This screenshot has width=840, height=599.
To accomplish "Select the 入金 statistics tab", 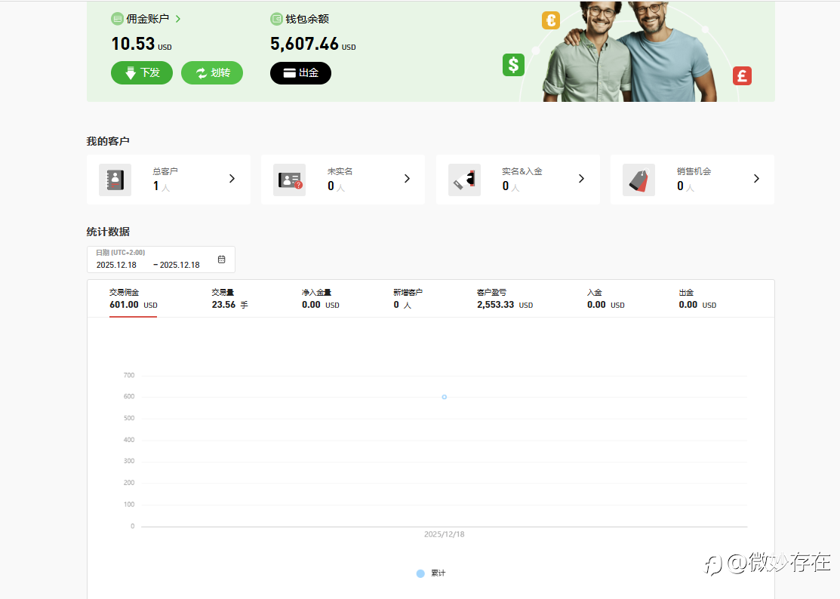I will pyautogui.click(x=606, y=299).
